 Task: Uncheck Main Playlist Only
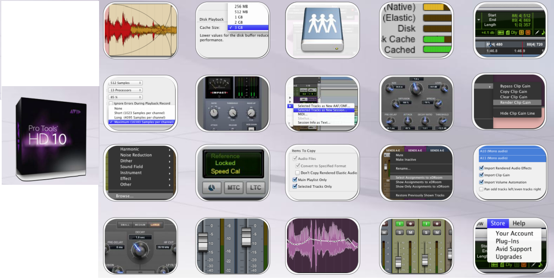coord(295,180)
